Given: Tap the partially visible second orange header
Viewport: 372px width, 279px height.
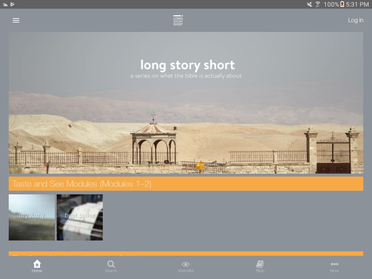Looking at the screenshot, I should 186,254.
